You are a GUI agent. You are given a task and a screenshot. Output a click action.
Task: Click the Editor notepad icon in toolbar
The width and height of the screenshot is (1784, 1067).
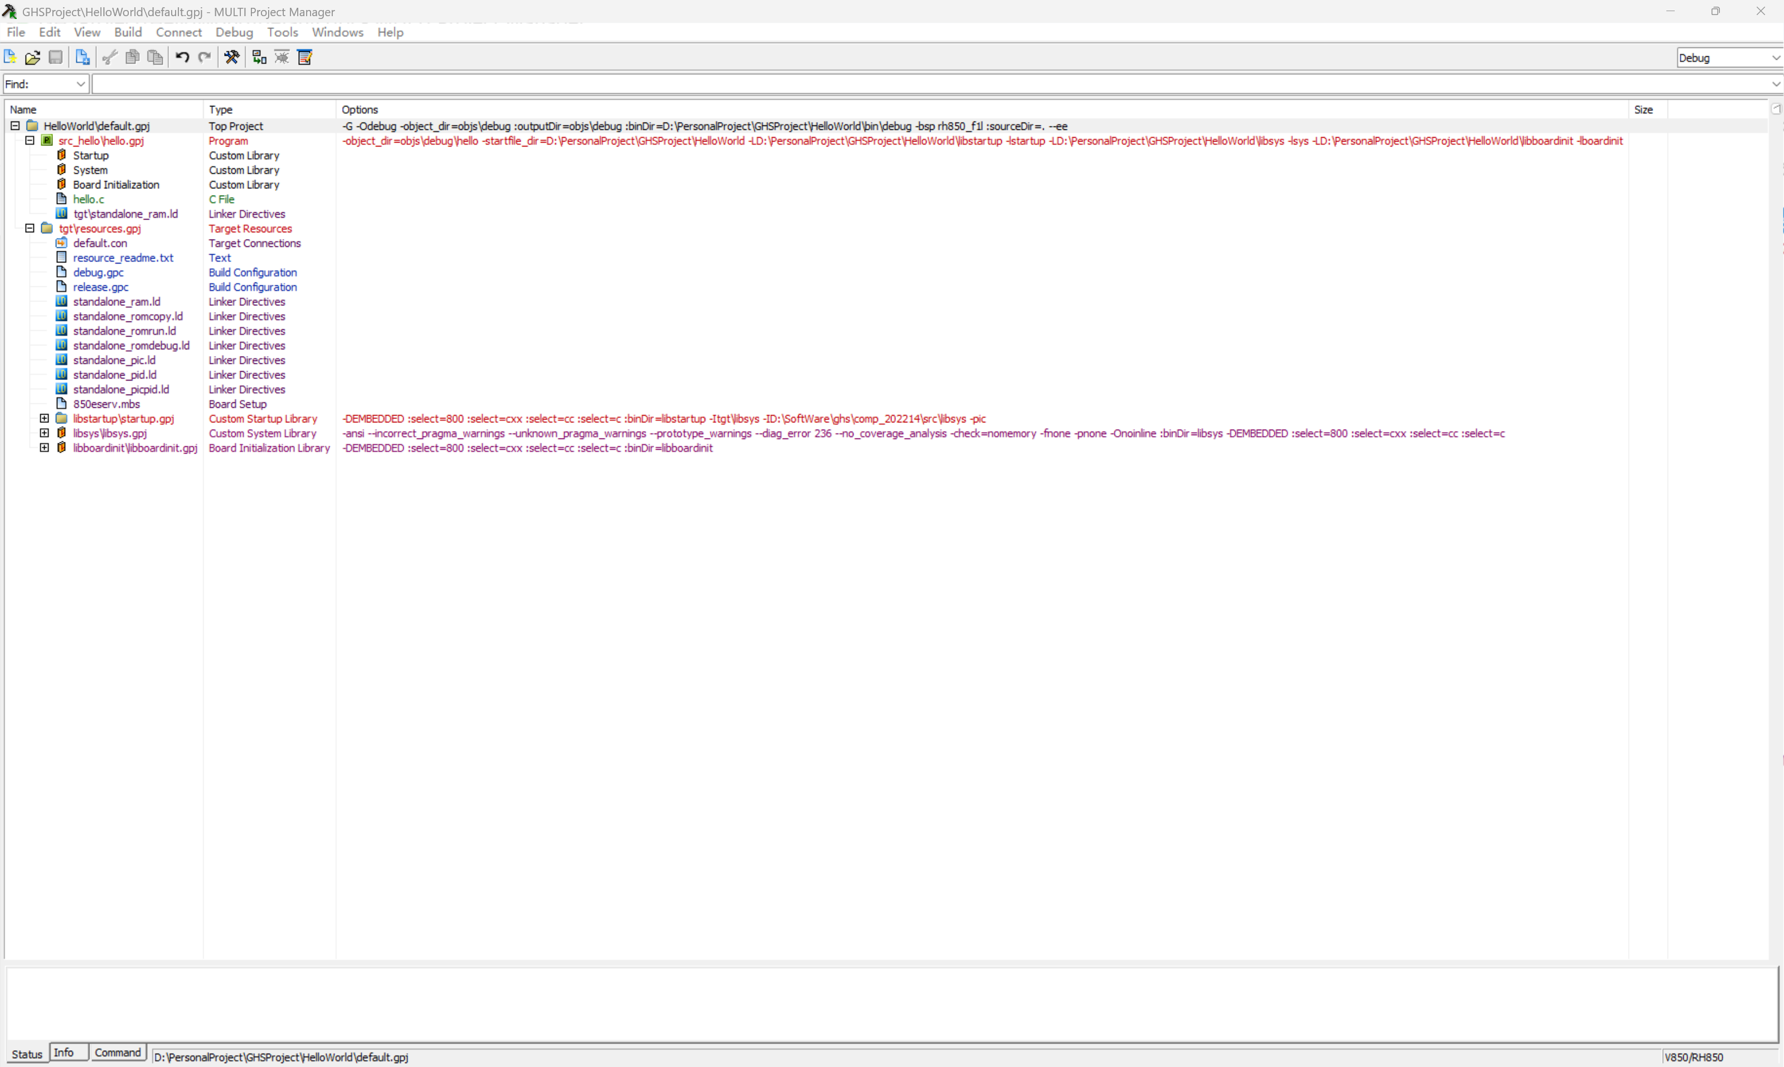click(x=305, y=57)
